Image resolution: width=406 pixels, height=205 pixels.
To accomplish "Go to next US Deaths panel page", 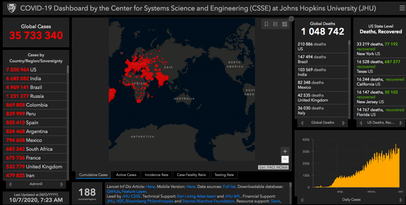I will pyautogui.click(x=401, y=123).
